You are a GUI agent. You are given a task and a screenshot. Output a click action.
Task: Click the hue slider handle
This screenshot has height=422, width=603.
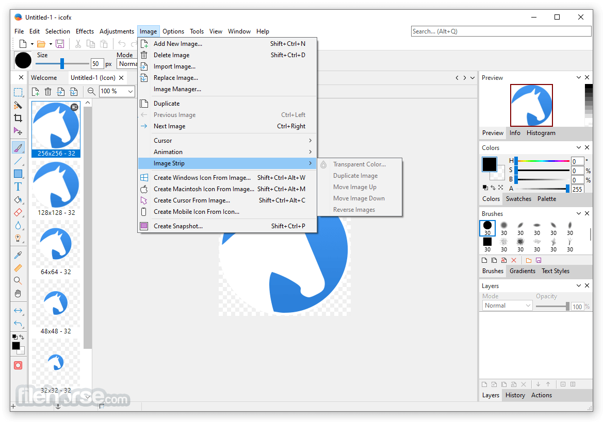pyautogui.click(x=516, y=161)
